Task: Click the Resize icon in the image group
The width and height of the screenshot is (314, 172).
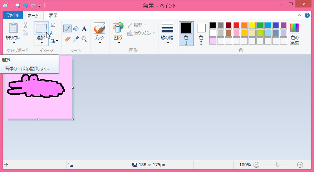Action: (53, 33)
